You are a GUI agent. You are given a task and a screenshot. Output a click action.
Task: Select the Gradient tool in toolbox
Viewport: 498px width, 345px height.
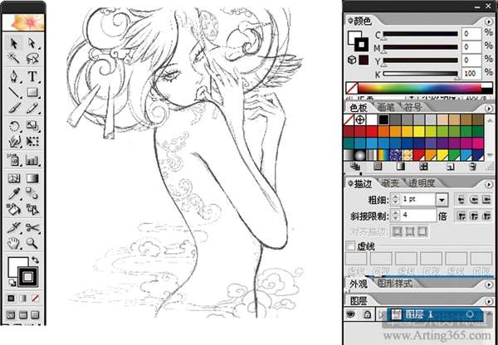click(x=32, y=178)
